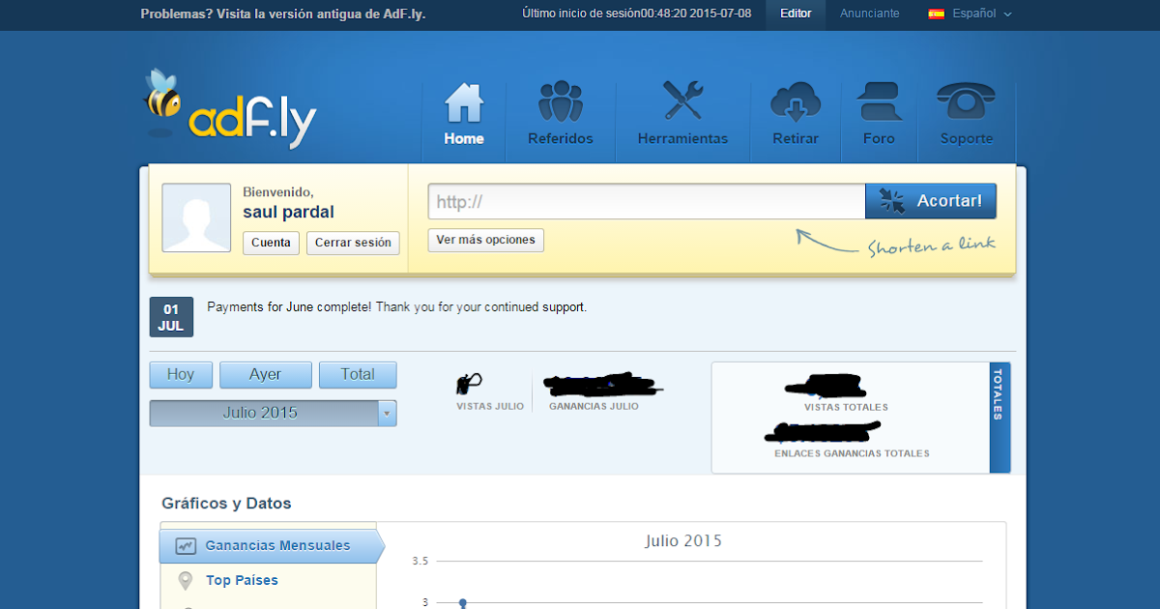Click the 01 JUL date badge
Viewport: 1160px width, 609px height.
171,317
